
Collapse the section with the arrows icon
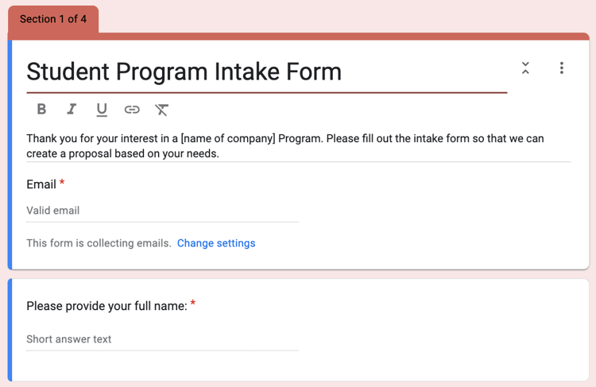click(525, 68)
